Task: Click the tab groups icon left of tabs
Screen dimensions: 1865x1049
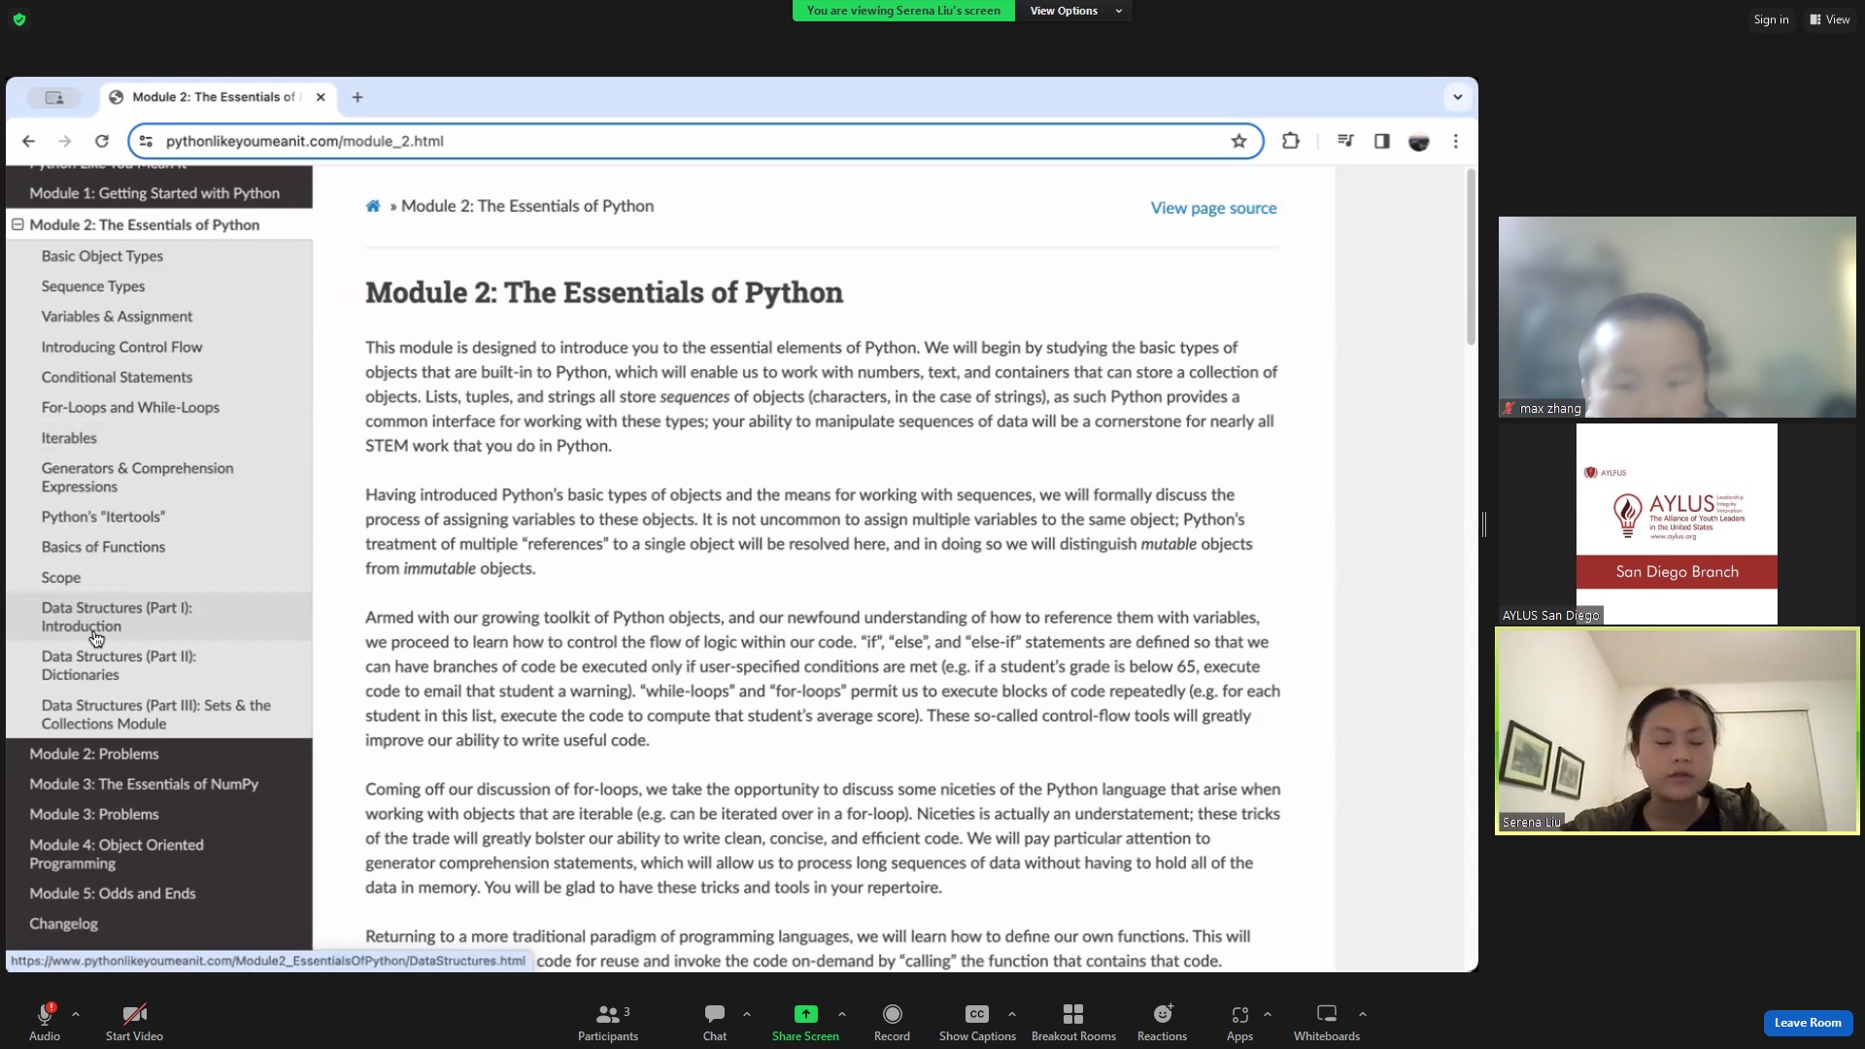Action: coord(54,97)
